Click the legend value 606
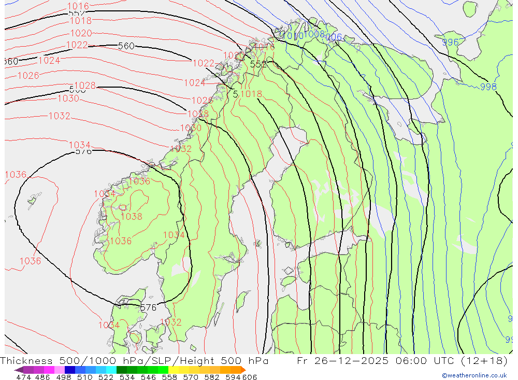The image size is (518, 380). click(x=250, y=377)
